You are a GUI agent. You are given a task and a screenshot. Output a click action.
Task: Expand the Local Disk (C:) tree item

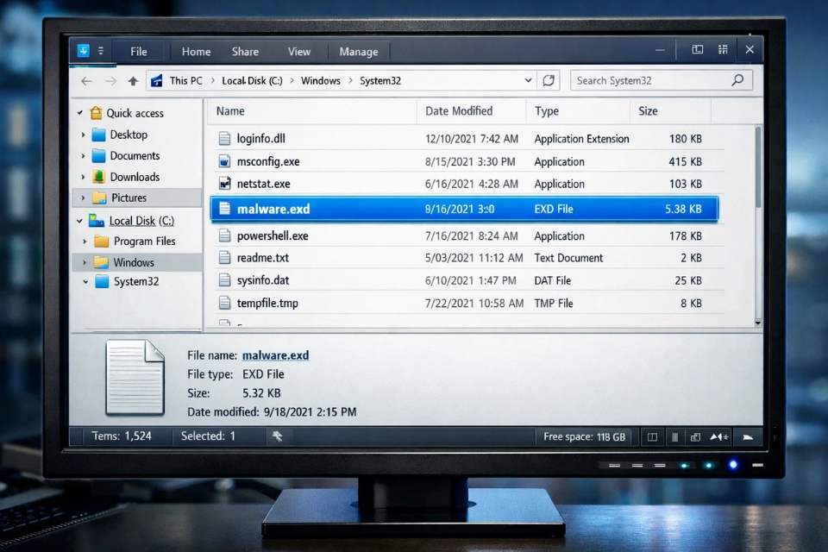coord(79,220)
